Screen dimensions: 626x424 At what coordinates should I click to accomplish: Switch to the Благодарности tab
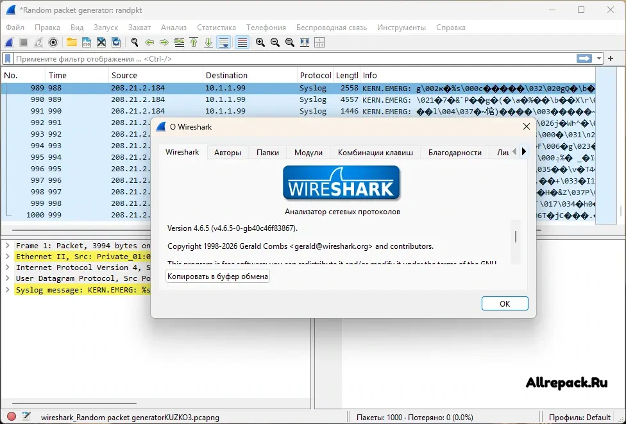455,153
